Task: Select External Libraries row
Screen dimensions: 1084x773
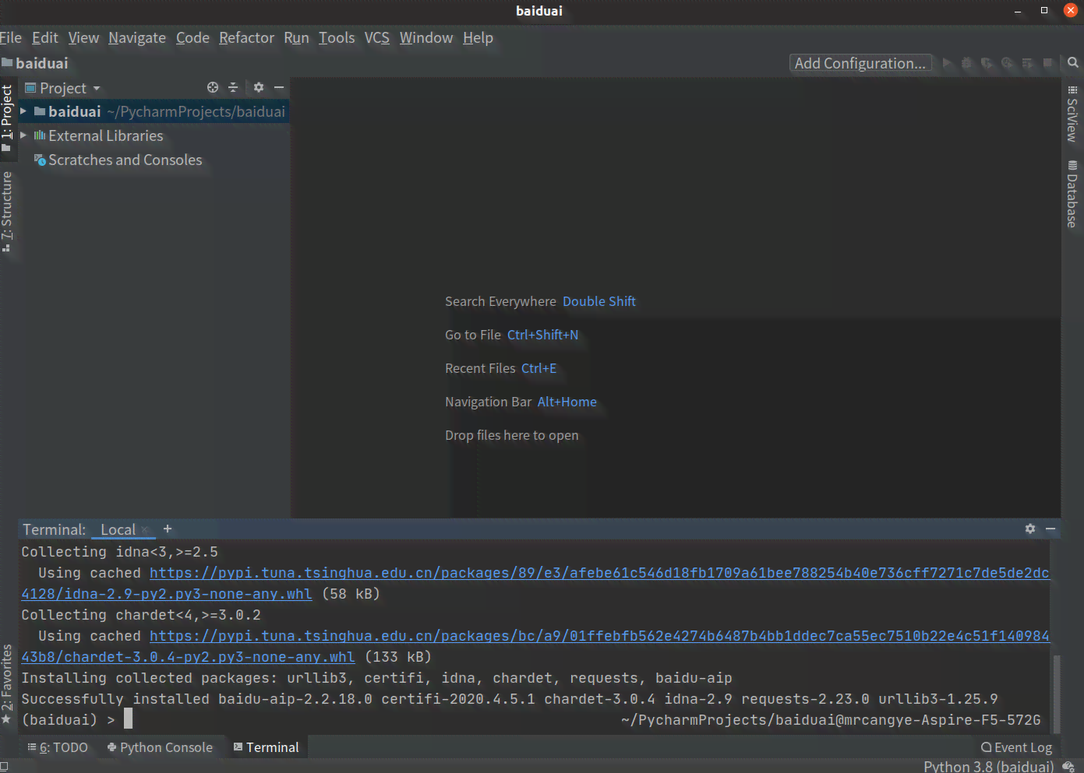Action: click(154, 135)
